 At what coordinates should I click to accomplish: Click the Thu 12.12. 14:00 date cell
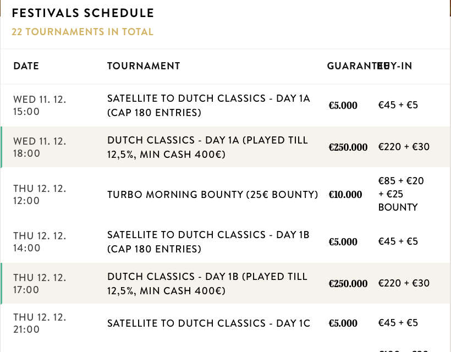click(40, 241)
